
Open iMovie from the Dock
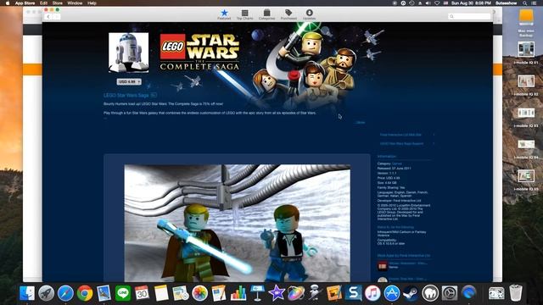click(x=277, y=293)
